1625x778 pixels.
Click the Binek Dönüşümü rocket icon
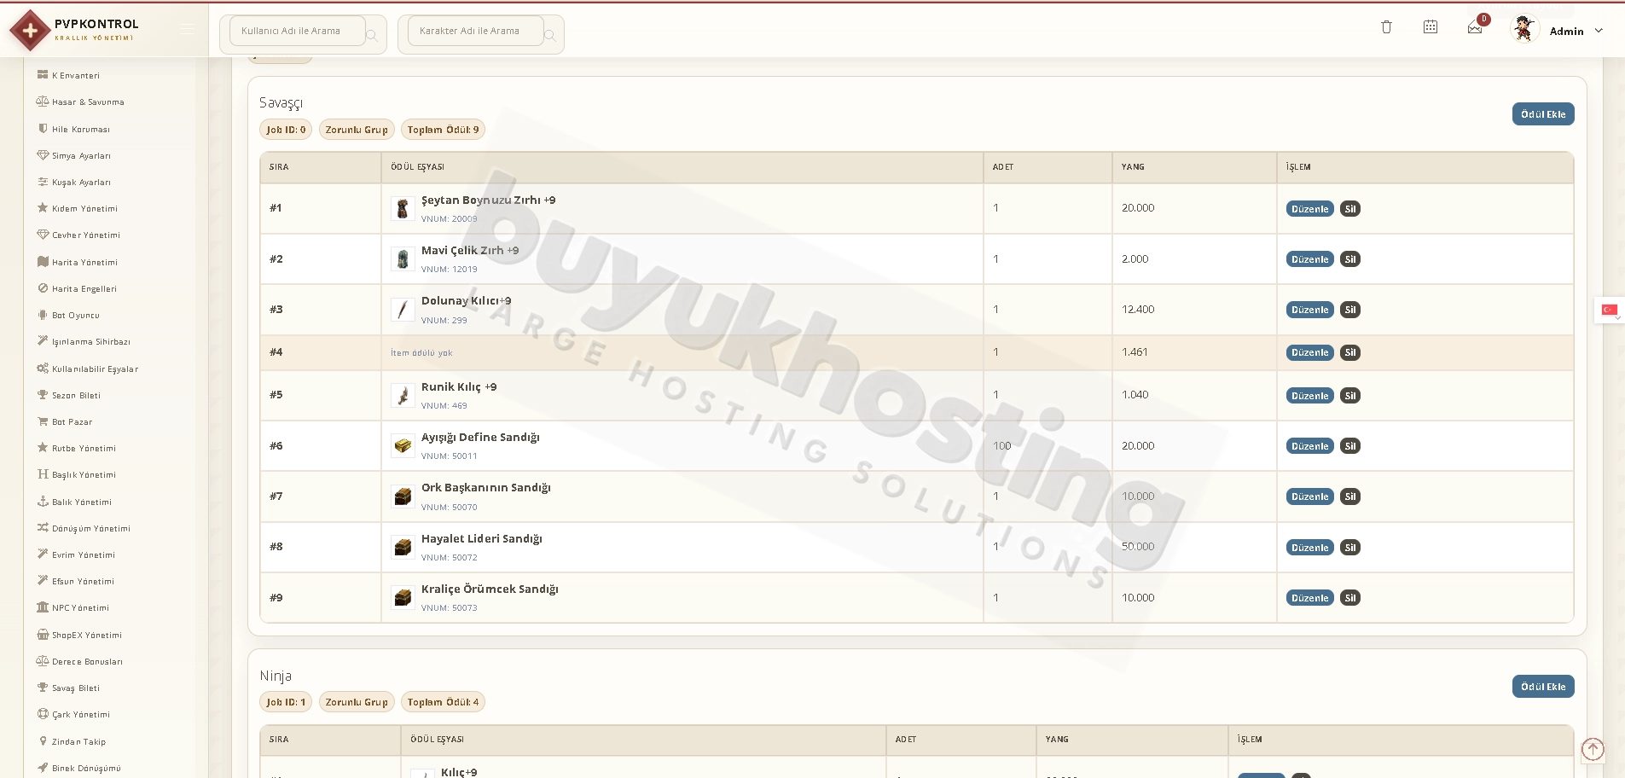tap(43, 768)
